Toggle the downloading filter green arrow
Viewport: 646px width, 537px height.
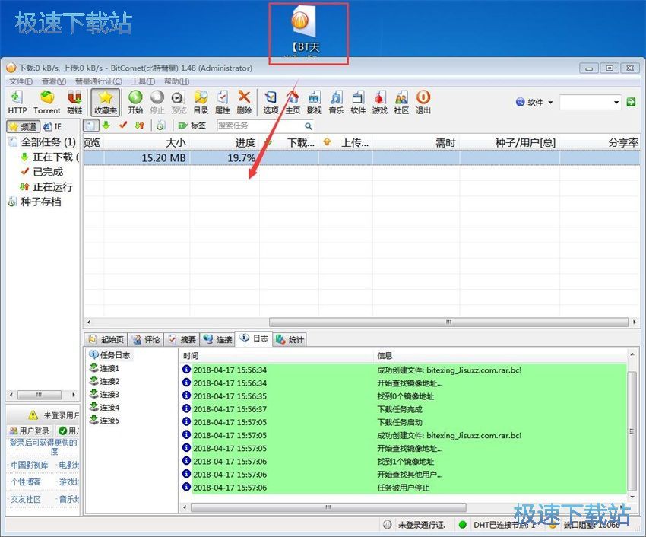106,125
